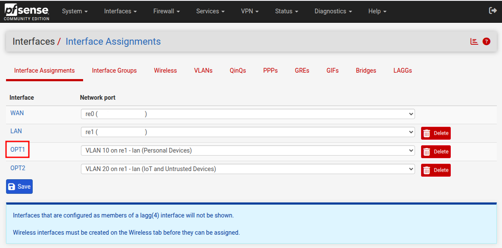
Task: Click the pfSense Community Edition logo
Action: [27, 12]
